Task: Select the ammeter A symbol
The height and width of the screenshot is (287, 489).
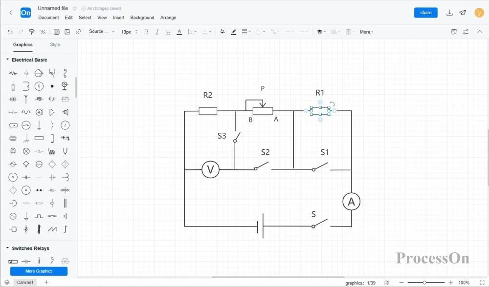Action: point(26,190)
